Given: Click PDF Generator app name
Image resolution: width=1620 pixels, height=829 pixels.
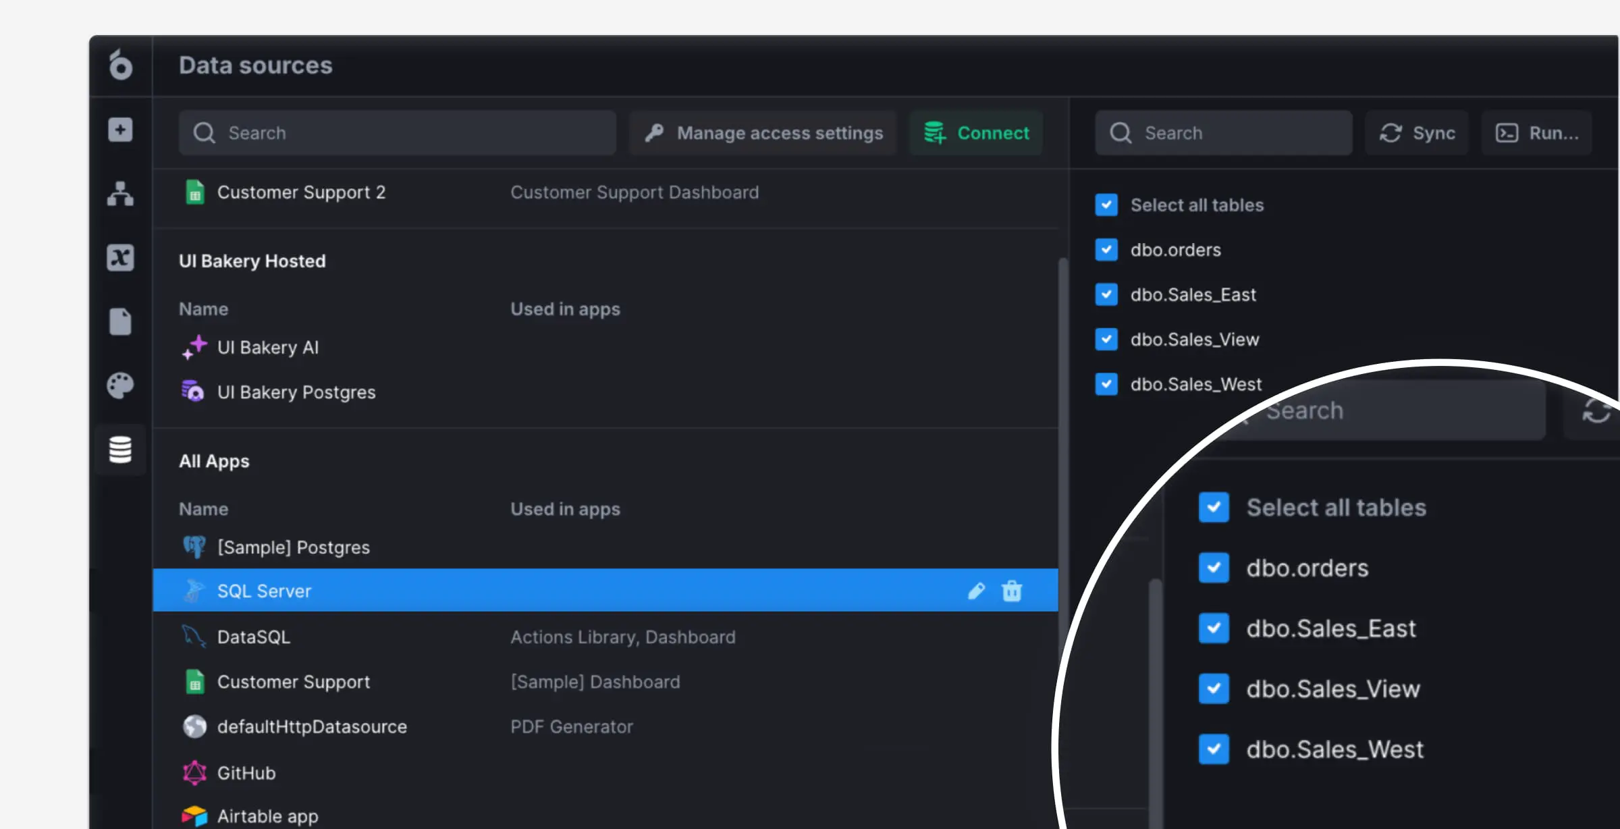Looking at the screenshot, I should pos(571,726).
